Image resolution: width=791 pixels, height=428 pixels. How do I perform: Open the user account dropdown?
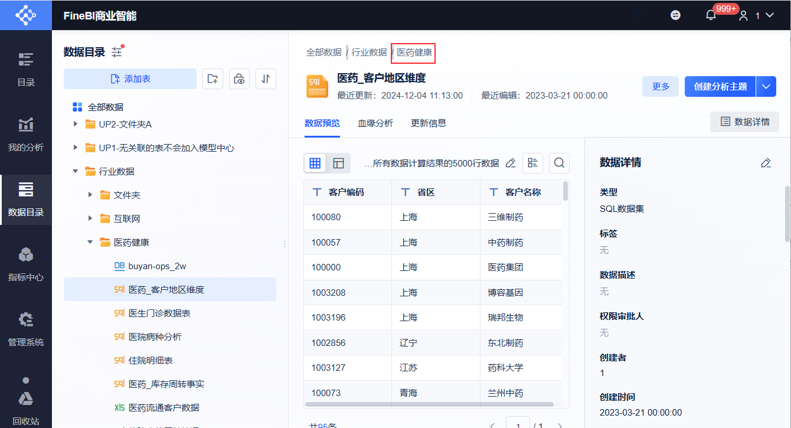pyautogui.click(x=756, y=15)
